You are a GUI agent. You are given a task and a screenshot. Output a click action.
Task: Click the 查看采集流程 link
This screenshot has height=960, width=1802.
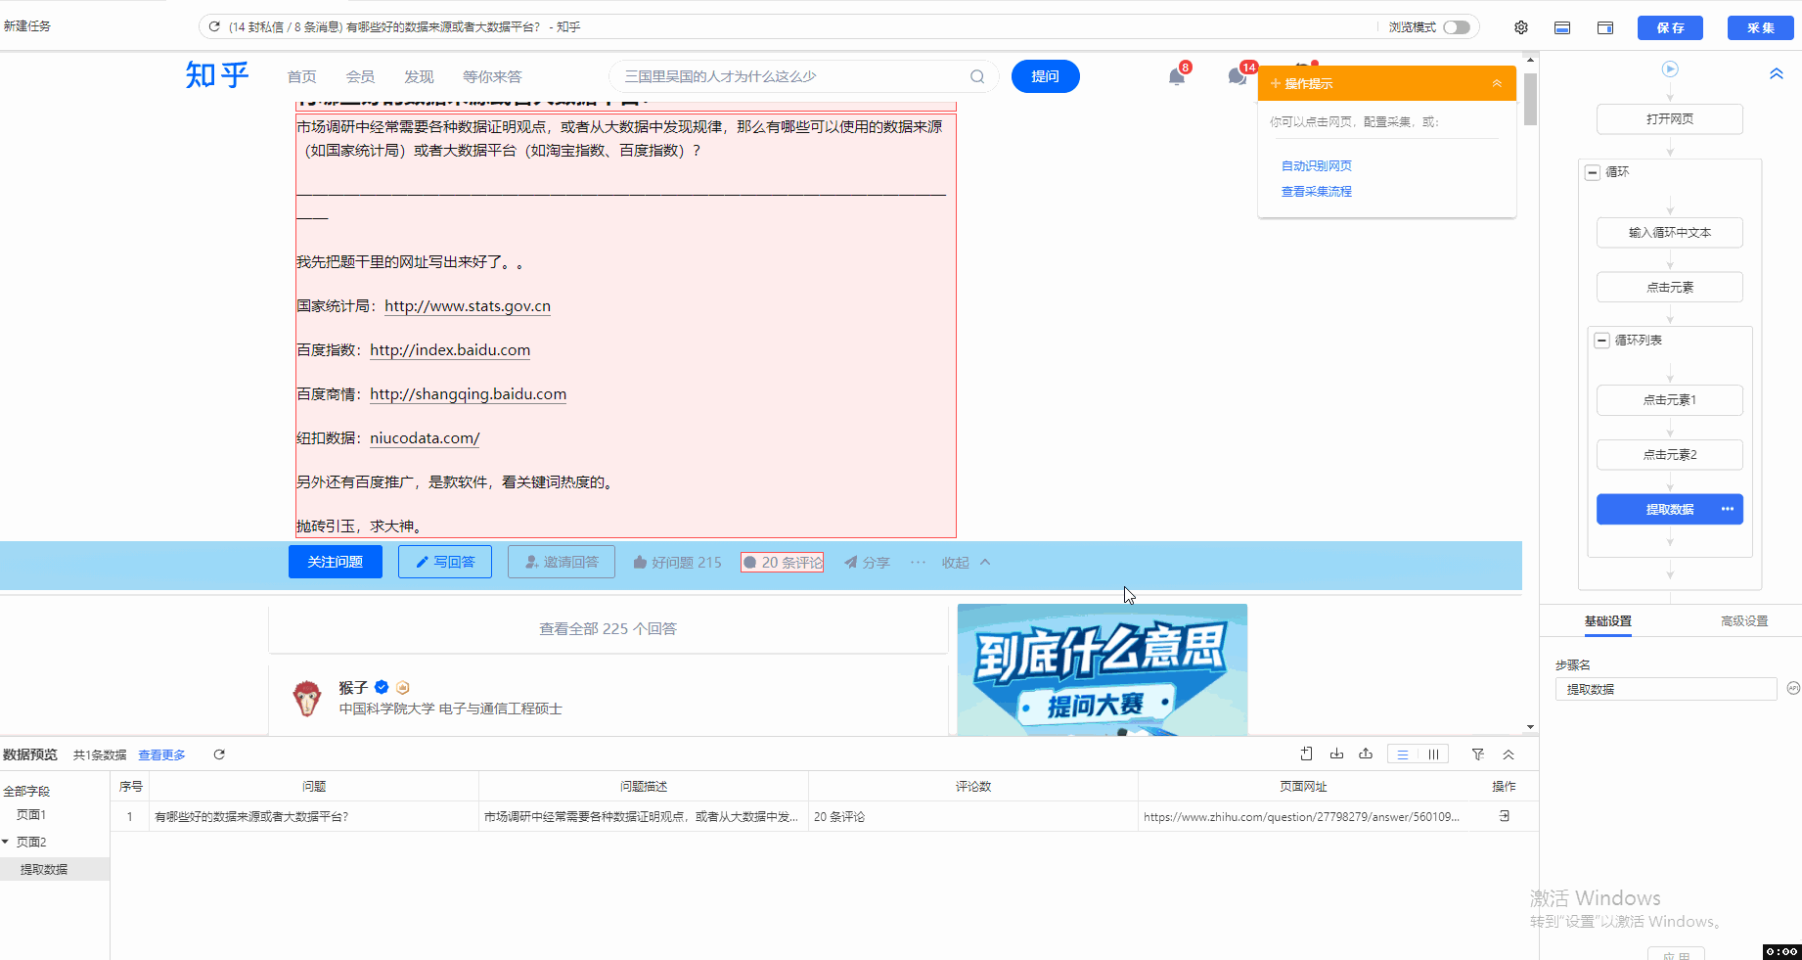click(x=1317, y=192)
